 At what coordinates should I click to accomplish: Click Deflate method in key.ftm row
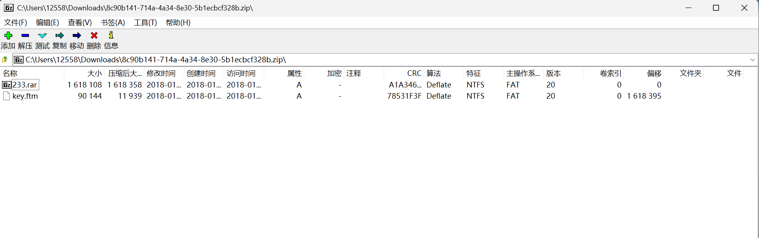point(439,96)
